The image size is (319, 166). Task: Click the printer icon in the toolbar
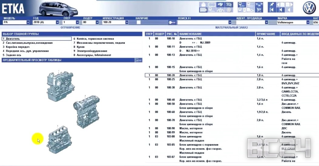[x=203, y=5]
